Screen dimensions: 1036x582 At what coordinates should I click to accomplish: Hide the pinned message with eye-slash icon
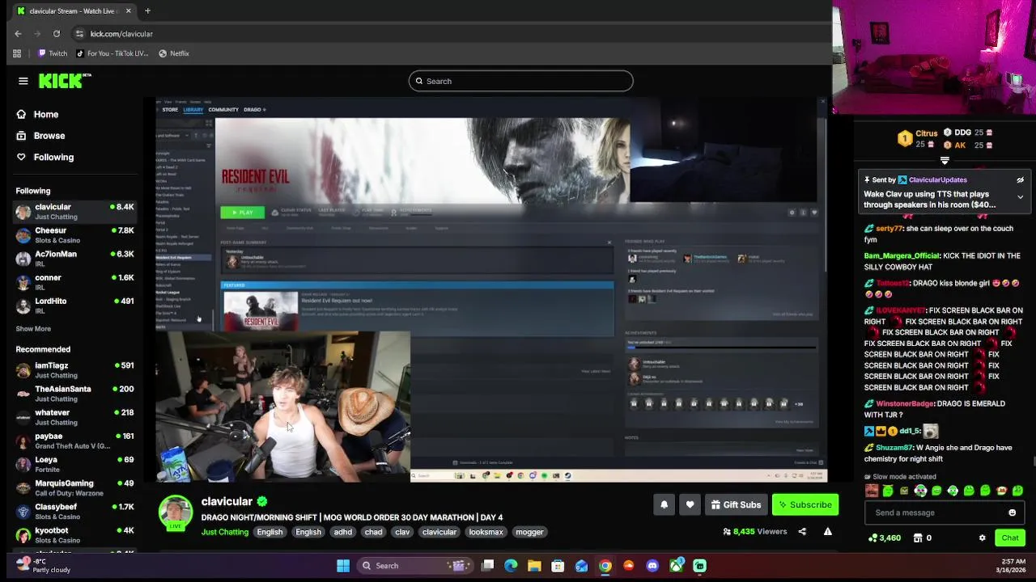tap(1020, 180)
